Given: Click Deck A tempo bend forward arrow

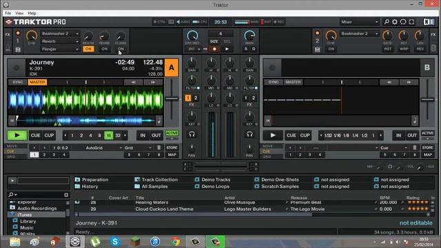Looking at the screenshot, I should (x=153, y=82).
